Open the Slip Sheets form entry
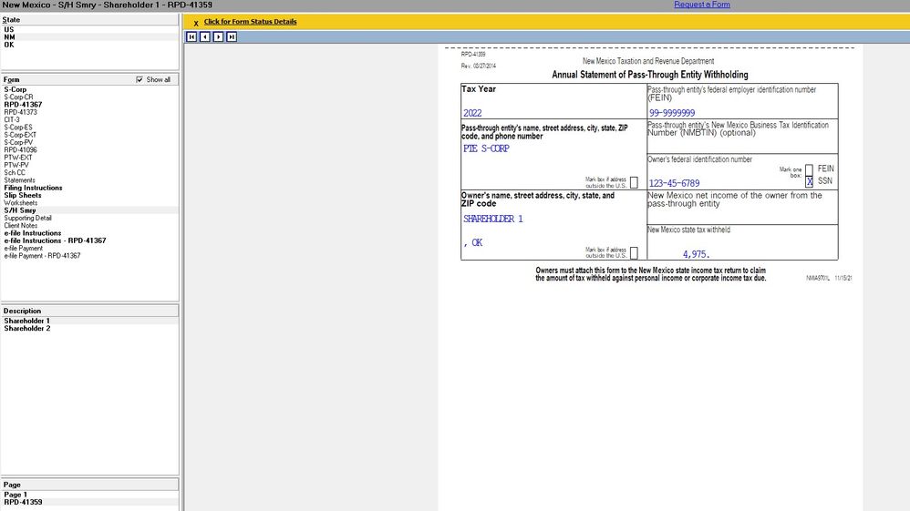This screenshot has width=910, height=511. [x=22, y=195]
